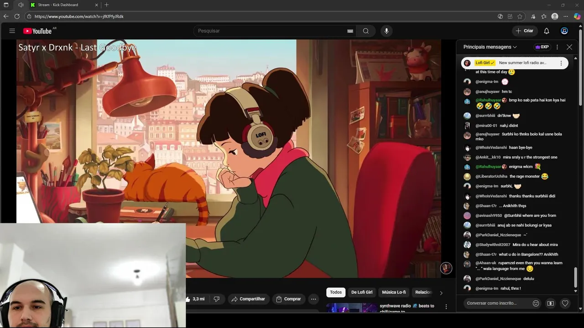Open YouTube notifications bell
The width and height of the screenshot is (584, 328).
[x=547, y=31]
